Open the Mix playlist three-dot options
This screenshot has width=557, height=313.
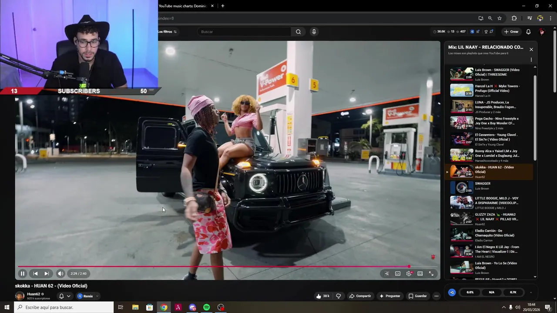click(x=531, y=60)
